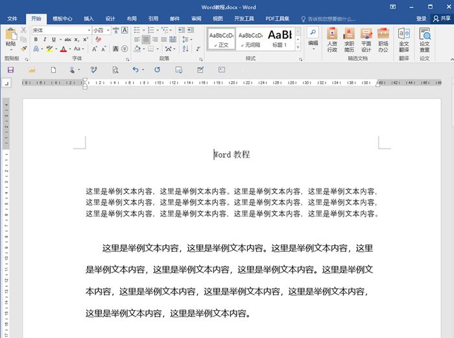Apply the yellow text highlight color

point(49,49)
